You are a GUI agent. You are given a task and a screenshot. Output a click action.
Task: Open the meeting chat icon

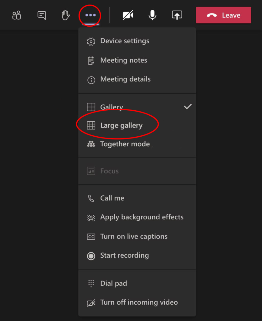41,15
